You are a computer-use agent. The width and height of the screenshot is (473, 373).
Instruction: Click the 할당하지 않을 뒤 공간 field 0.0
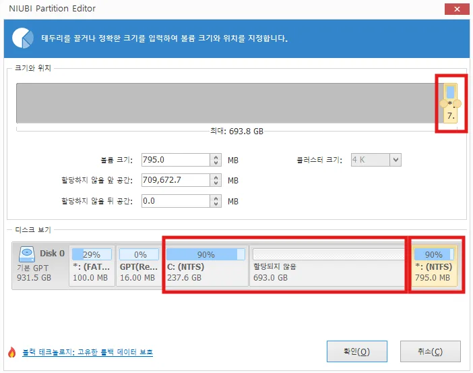point(176,201)
